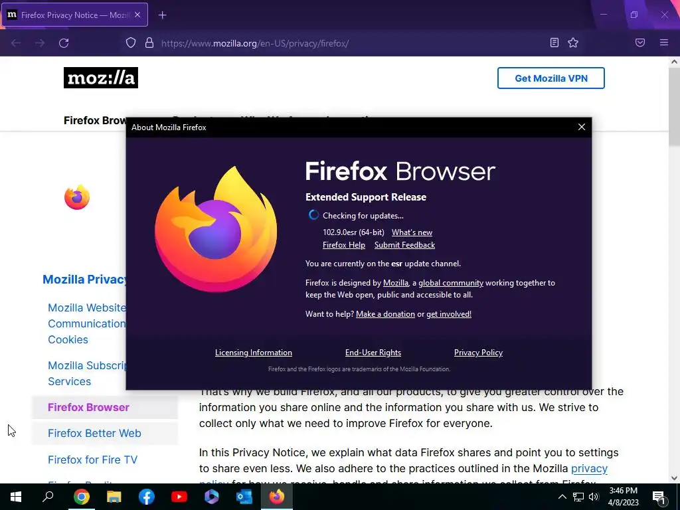Viewport: 680px width, 510px height.
Task: Click the site security padlock icon
Action: tap(149, 42)
